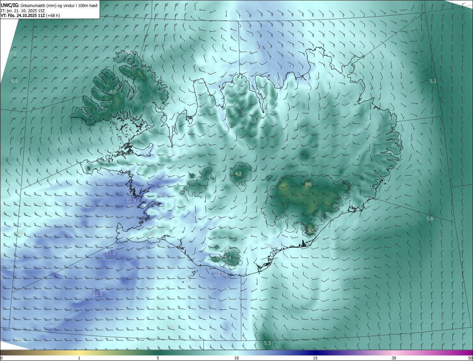This screenshot has width=473, height=361.
Task: Click the 4.2 value on the glacier outline
Action: tap(238, 173)
